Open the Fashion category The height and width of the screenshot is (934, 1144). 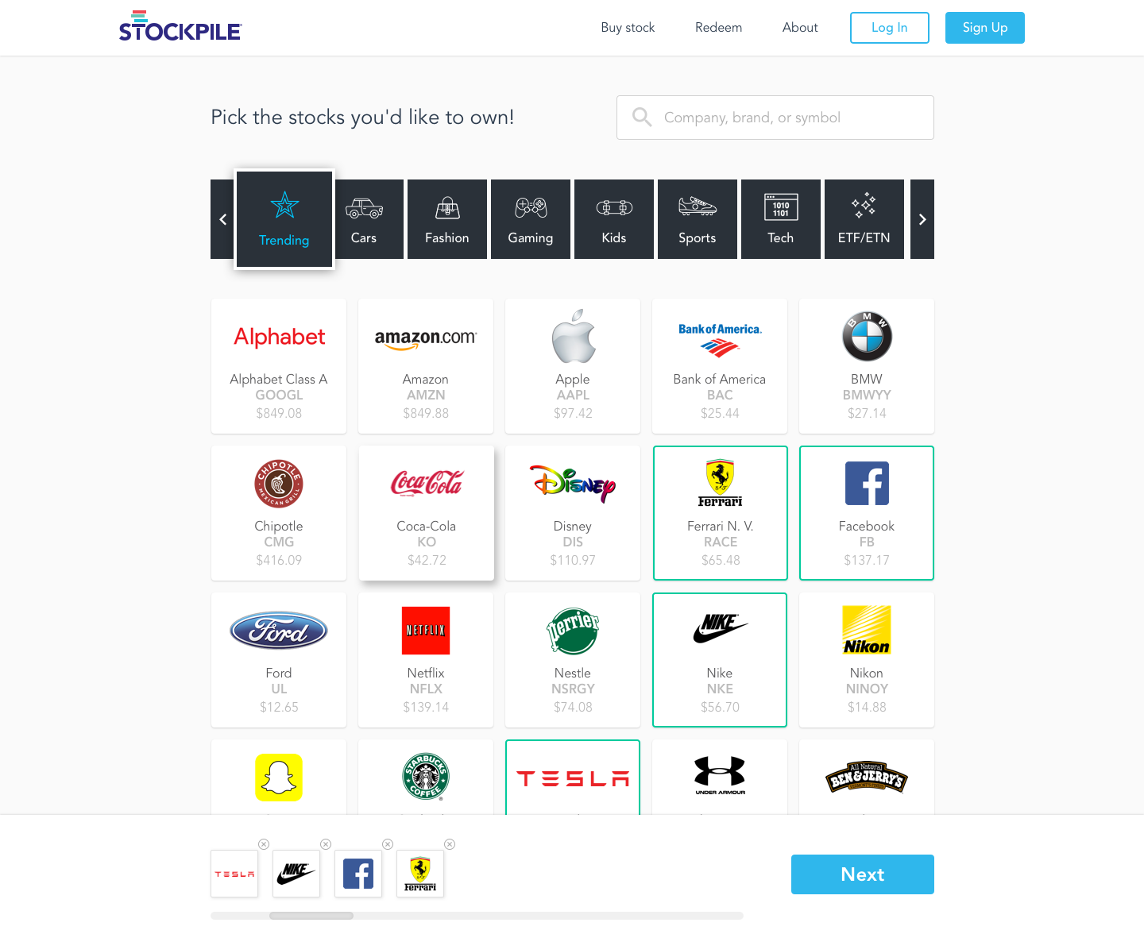pos(447,219)
